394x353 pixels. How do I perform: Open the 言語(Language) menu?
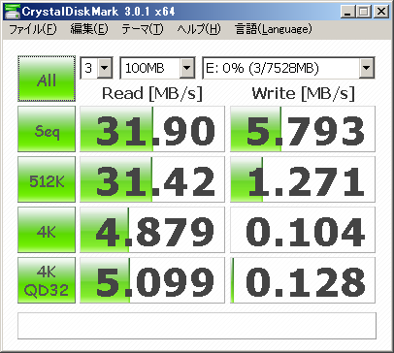click(274, 29)
